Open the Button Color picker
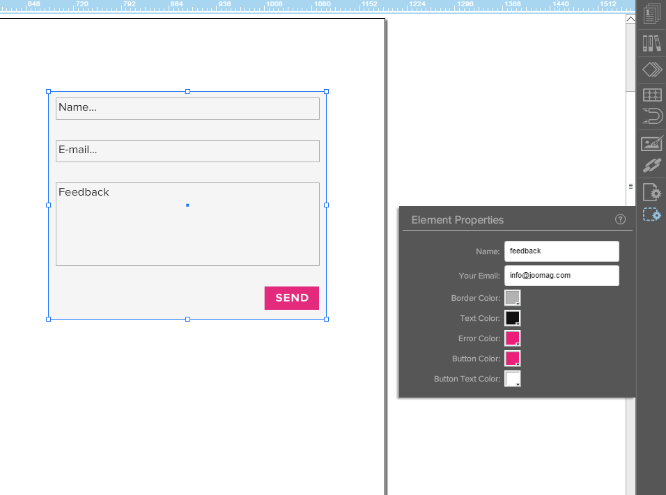 click(x=512, y=359)
